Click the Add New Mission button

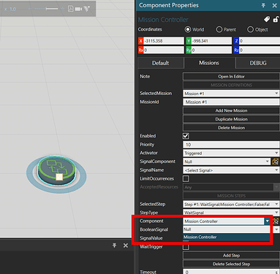(231, 110)
